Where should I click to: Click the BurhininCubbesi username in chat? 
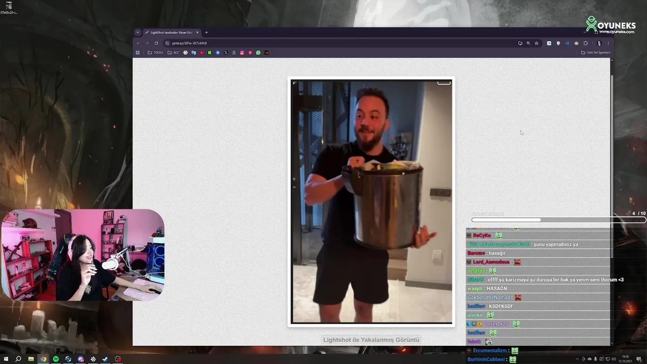pyautogui.click(x=486, y=359)
